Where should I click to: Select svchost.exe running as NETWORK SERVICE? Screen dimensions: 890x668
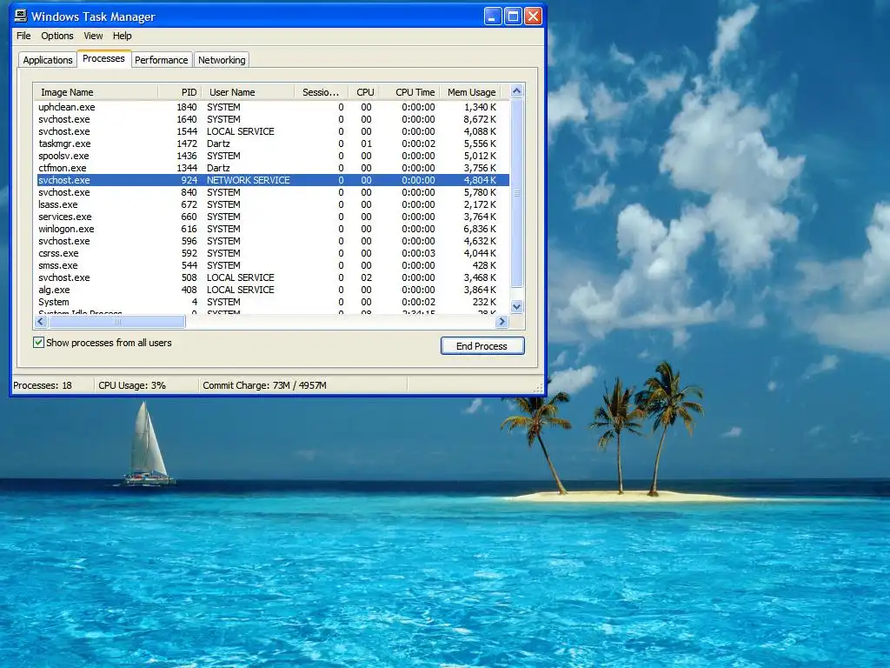coord(271,180)
